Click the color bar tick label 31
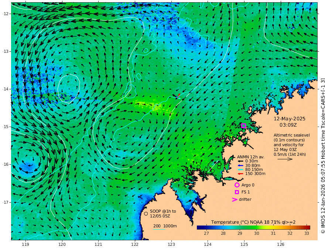This screenshot has width=325, height=251. pos(273,233)
